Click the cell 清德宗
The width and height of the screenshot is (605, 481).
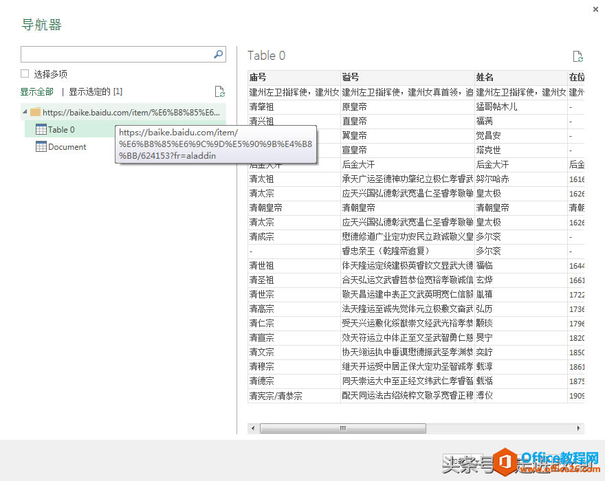pos(294,381)
